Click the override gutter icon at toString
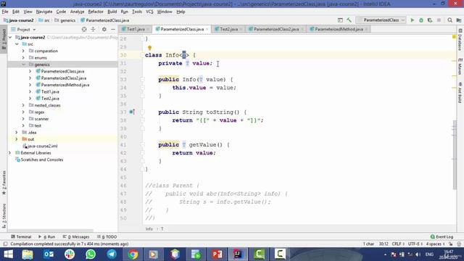 pos(132,112)
